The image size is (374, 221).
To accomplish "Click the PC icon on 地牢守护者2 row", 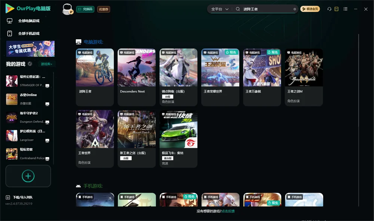I will click(x=47, y=122).
